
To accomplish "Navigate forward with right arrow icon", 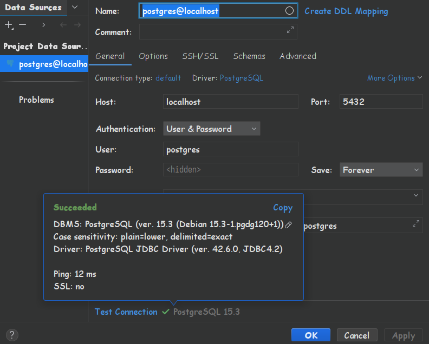I will click(77, 25).
